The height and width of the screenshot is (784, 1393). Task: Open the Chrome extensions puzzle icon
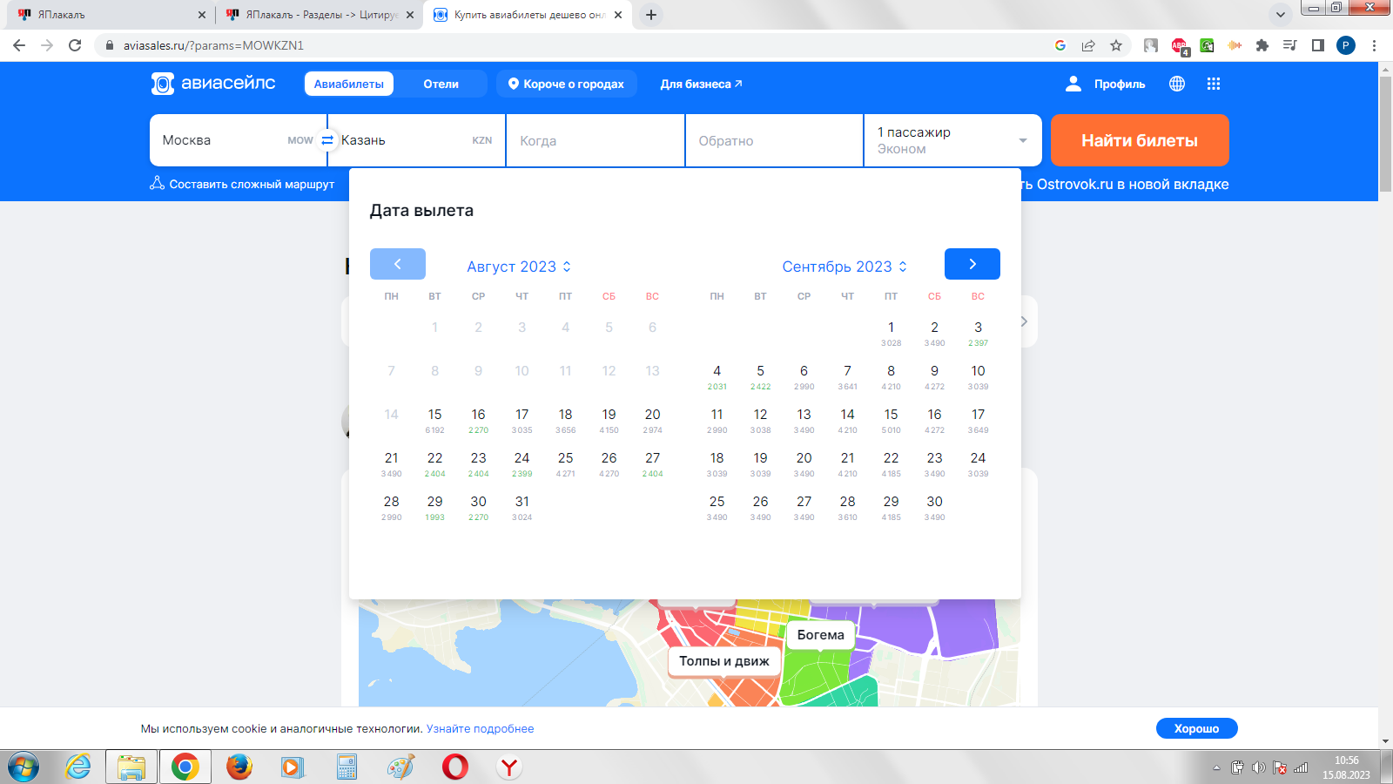tap(1262, 45)
